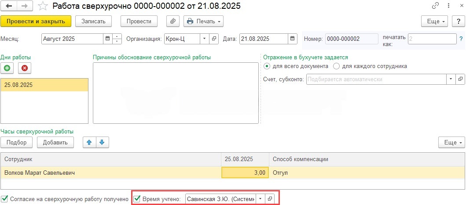Move employee row up with blue arrow
The image size is (466, 205).
90,142
